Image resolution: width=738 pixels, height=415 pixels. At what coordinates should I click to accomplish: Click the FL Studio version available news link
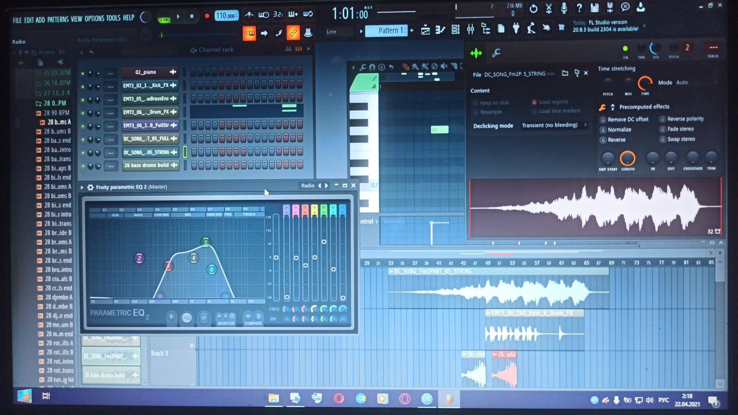click(605, 25)
